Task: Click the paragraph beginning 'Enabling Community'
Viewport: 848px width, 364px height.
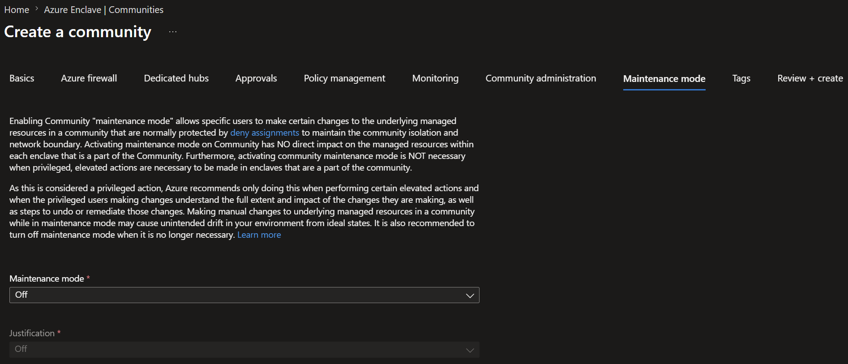Action: (242, 144)
